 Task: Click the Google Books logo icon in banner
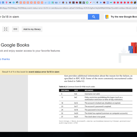pyautogui.click(x=107, y=17)
